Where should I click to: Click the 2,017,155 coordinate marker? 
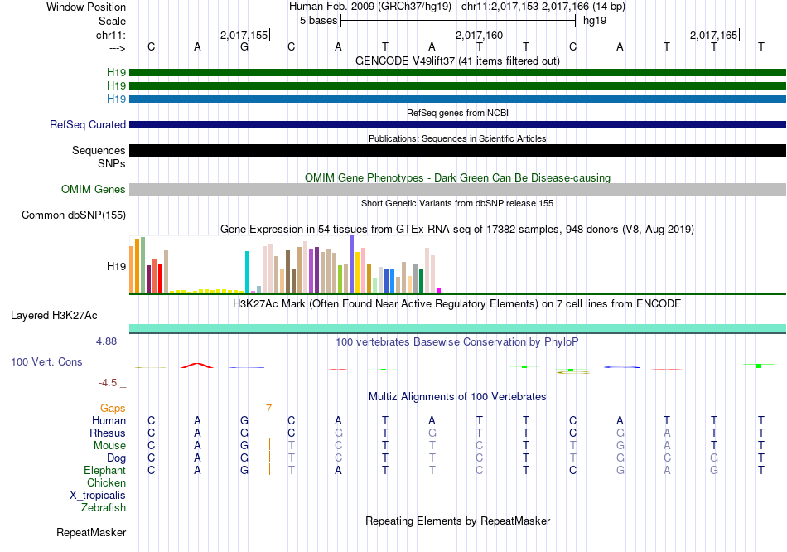(244, 35)
